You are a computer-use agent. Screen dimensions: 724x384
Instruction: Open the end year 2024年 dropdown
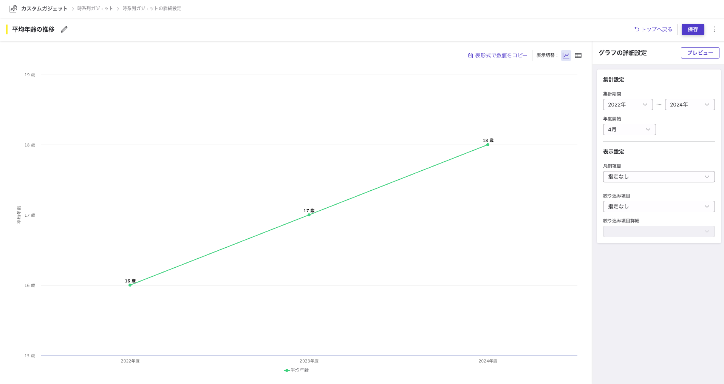click(x=690, y=105)
